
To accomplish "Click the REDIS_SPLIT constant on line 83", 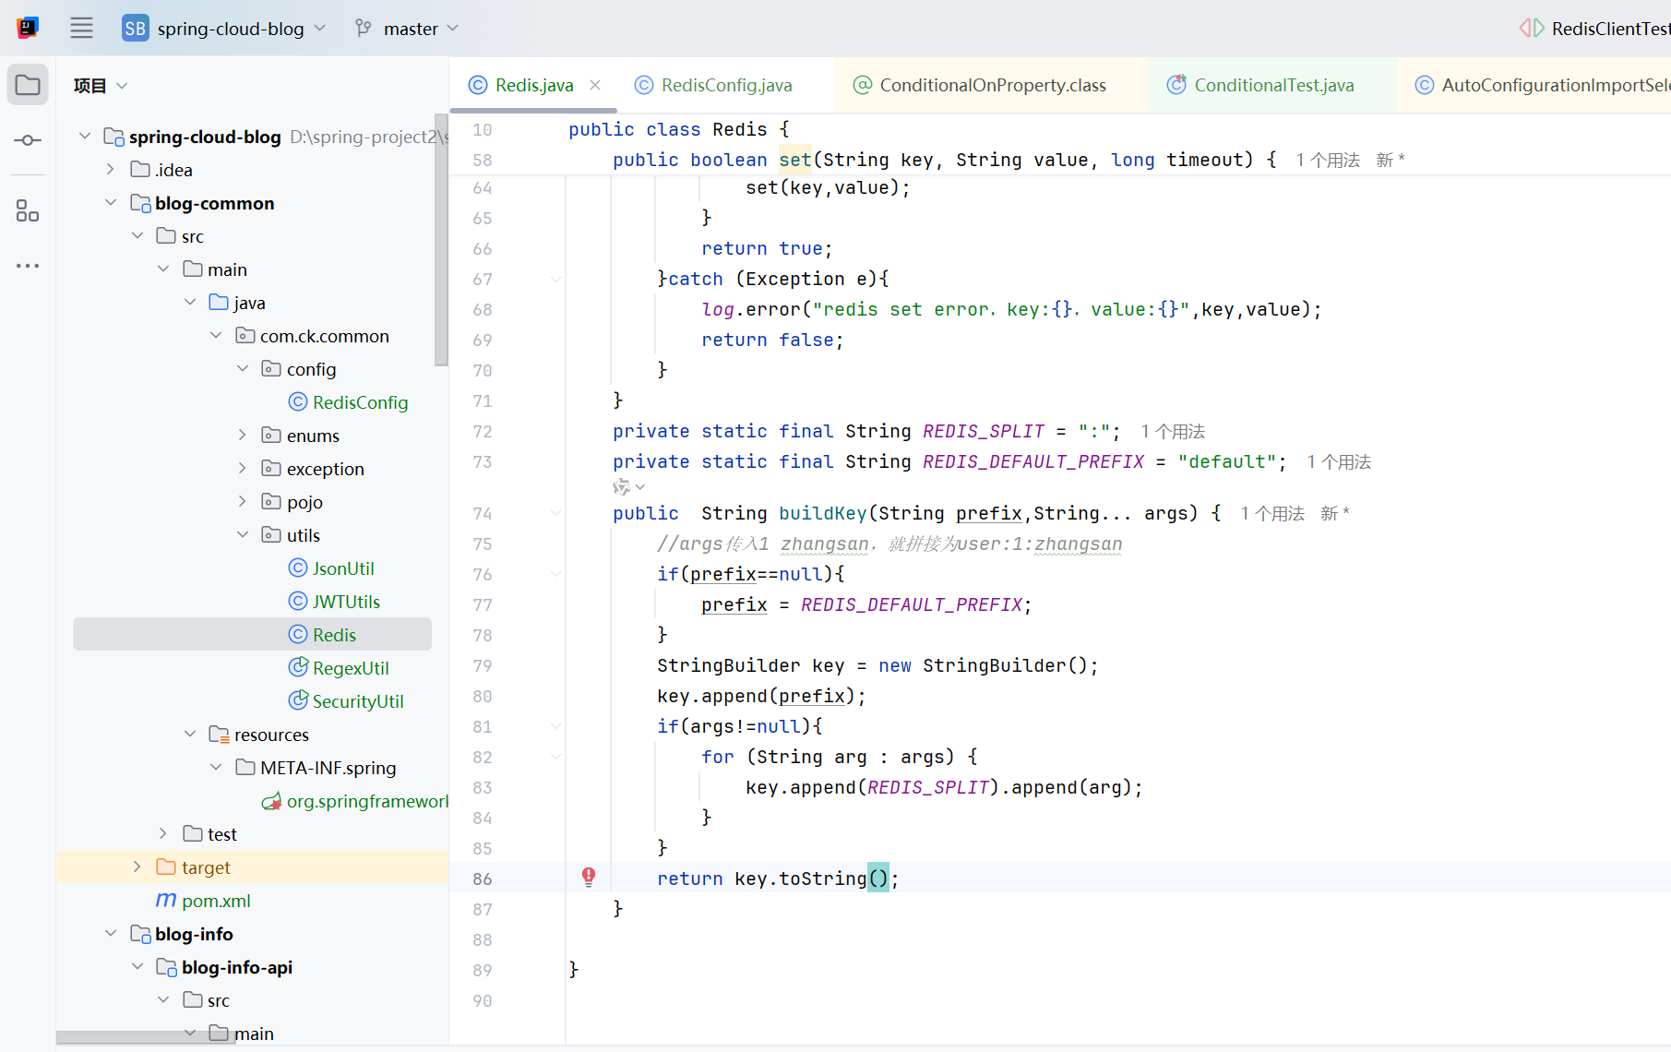I will 927,787.
